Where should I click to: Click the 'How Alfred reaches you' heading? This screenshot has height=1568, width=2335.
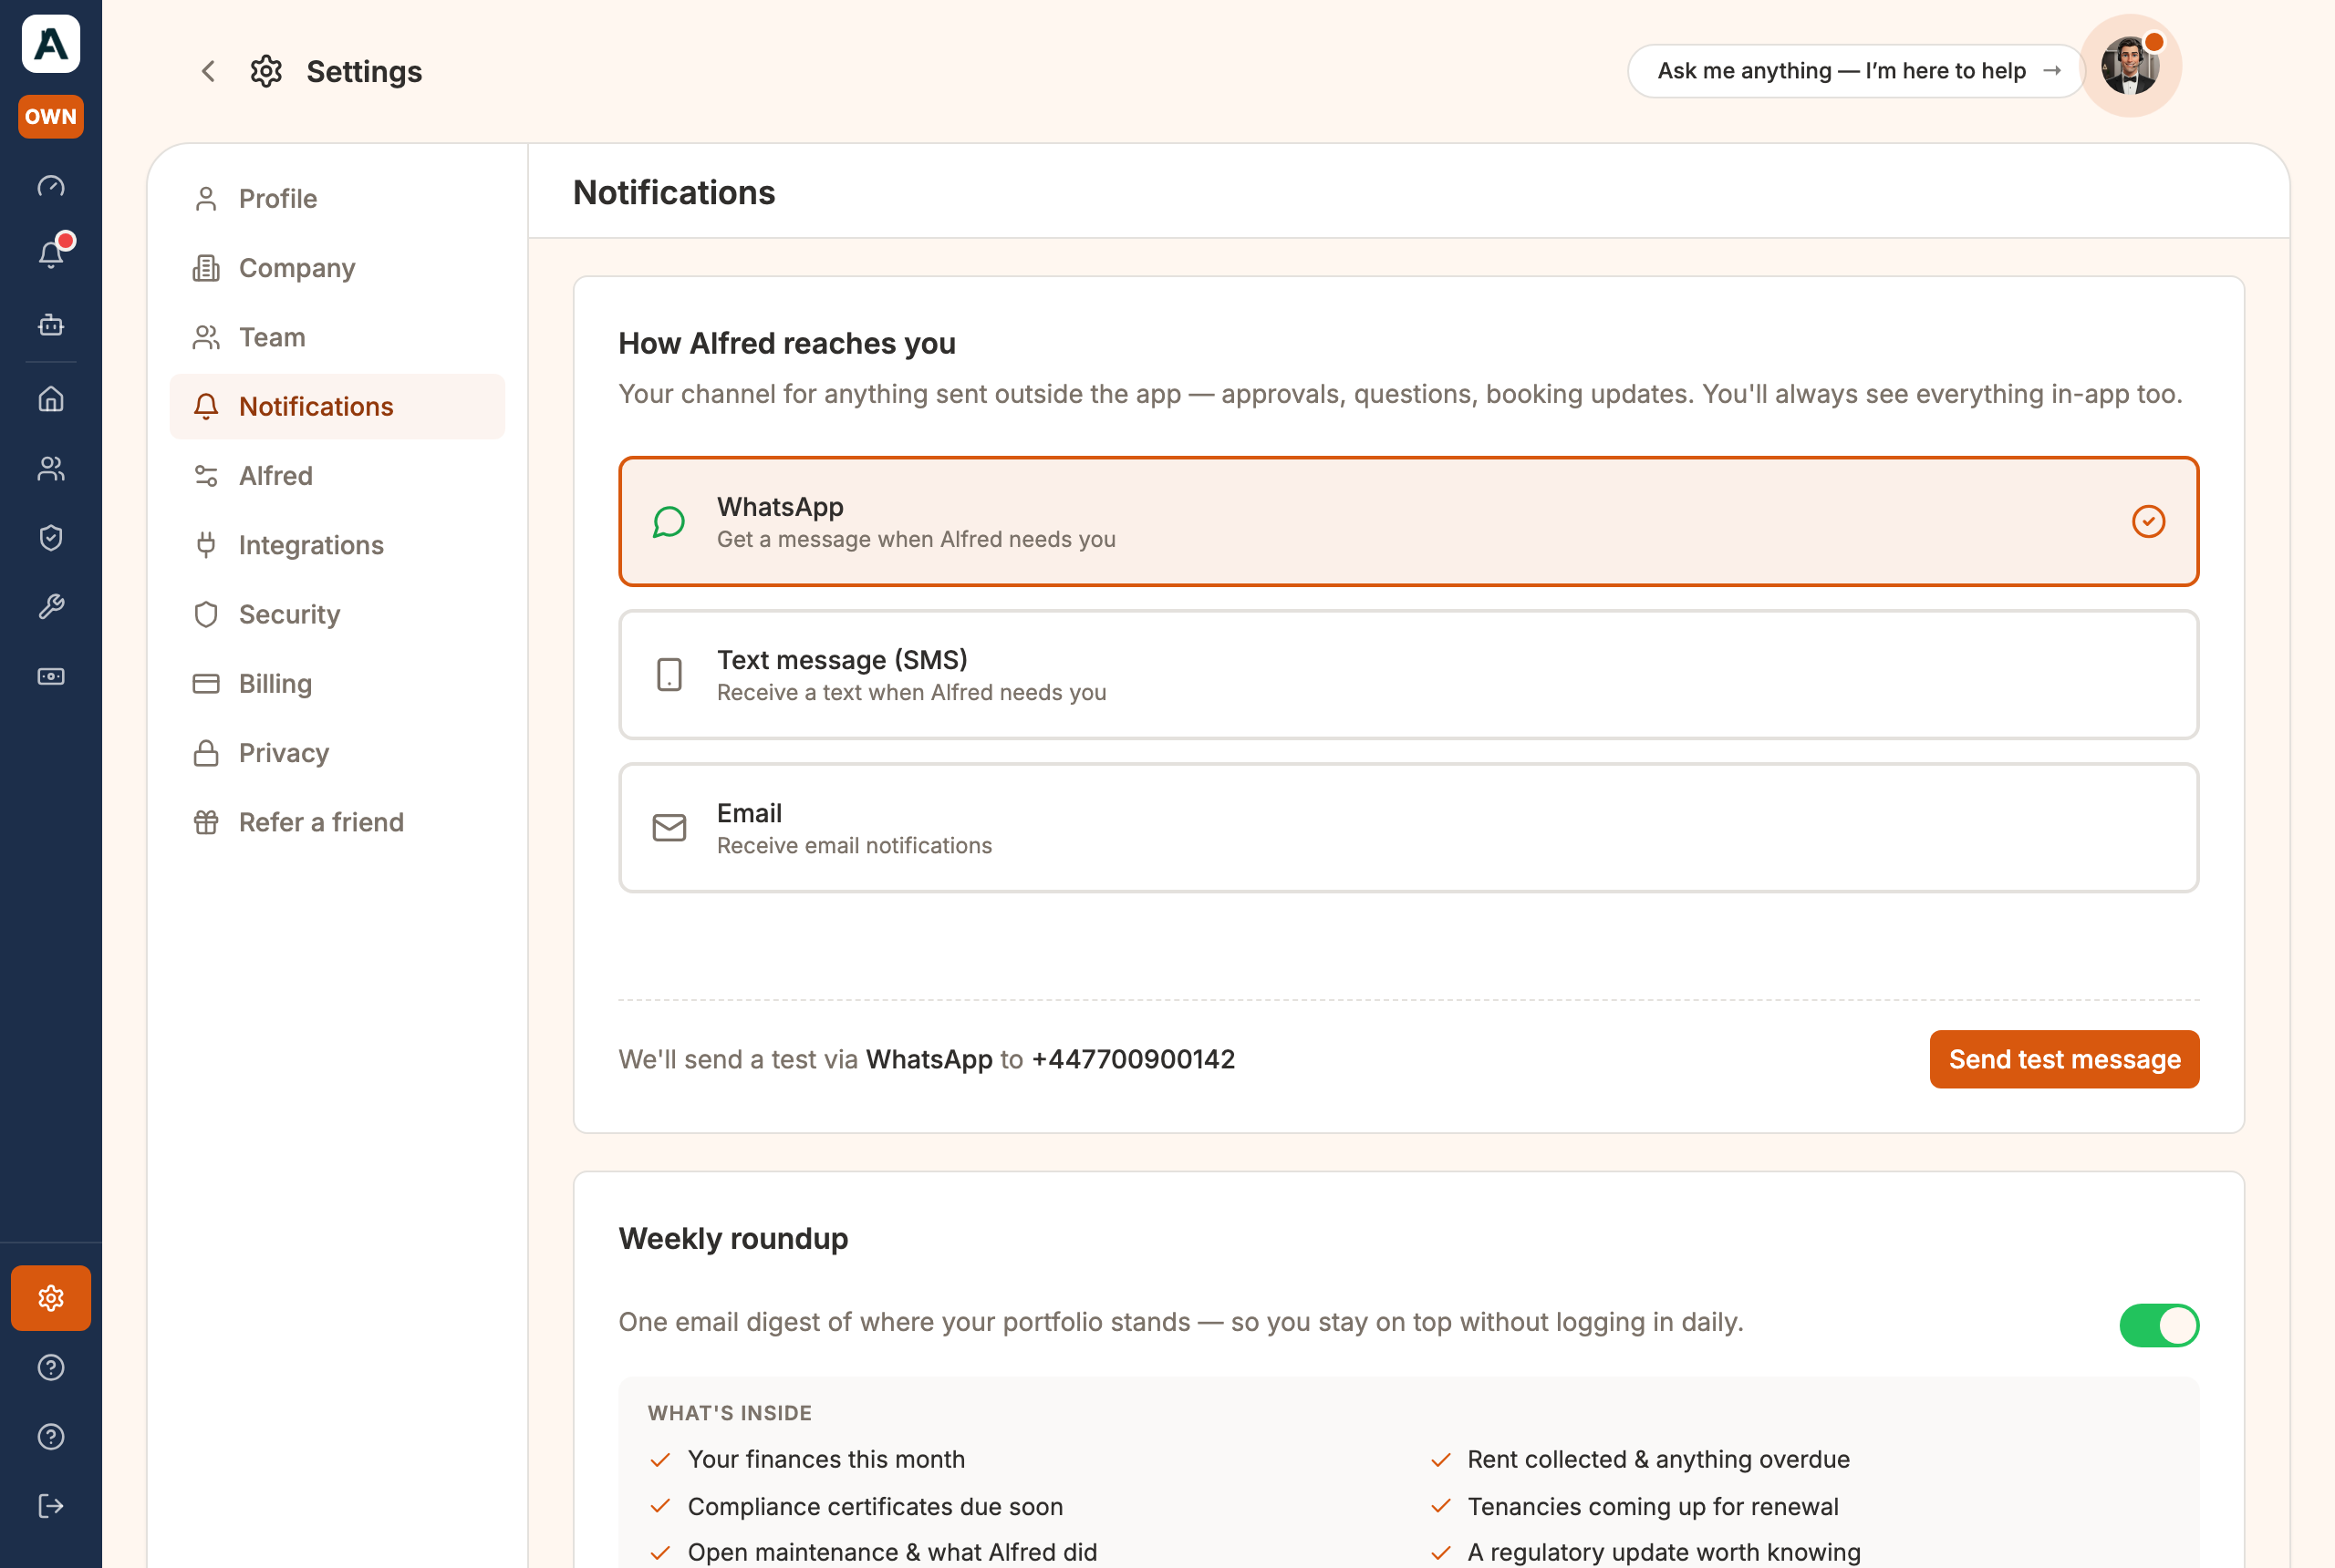pos(787,343)
